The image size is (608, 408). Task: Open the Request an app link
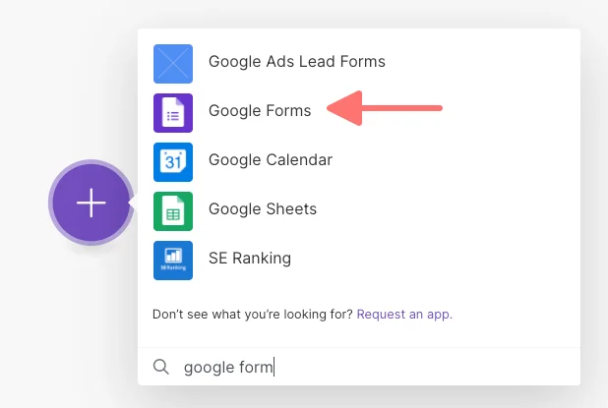pos(404,315)
